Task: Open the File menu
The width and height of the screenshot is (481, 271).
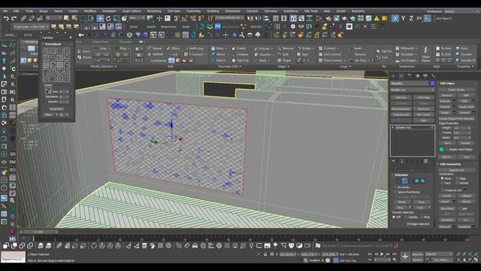Action: [5, 11]
